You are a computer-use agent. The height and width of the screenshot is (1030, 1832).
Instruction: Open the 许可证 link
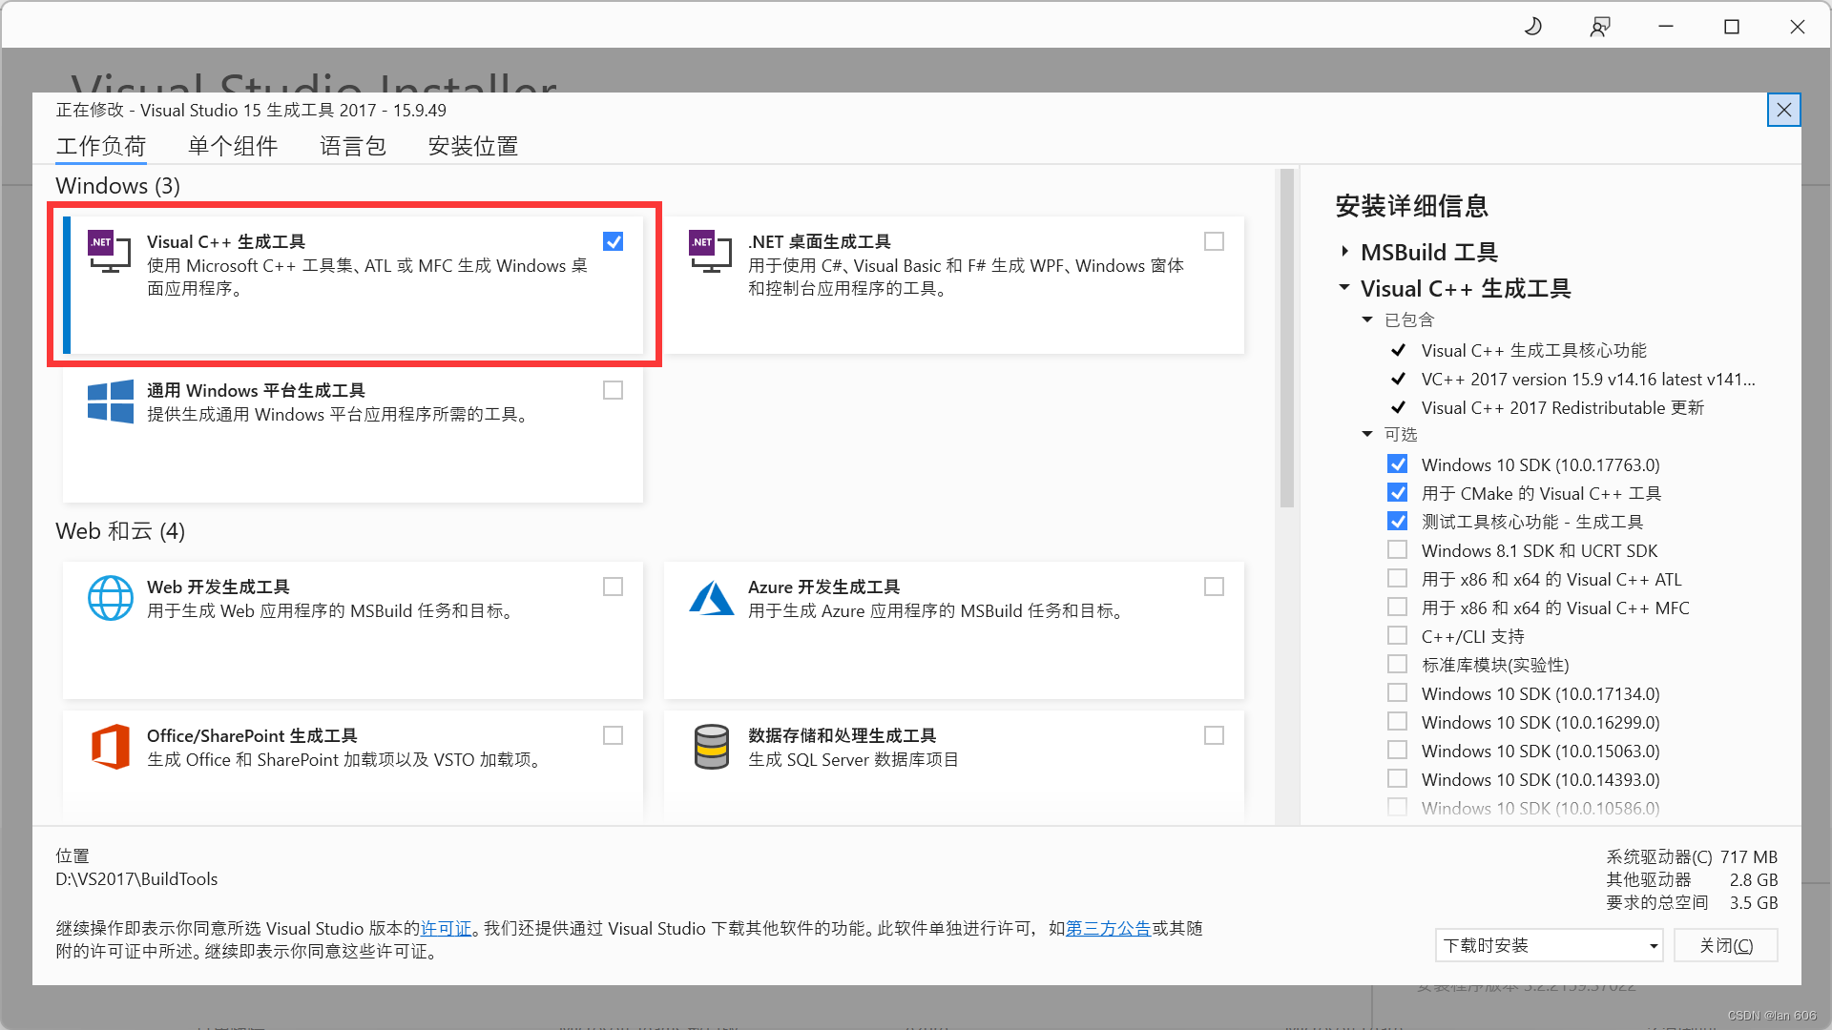point(447,928)
